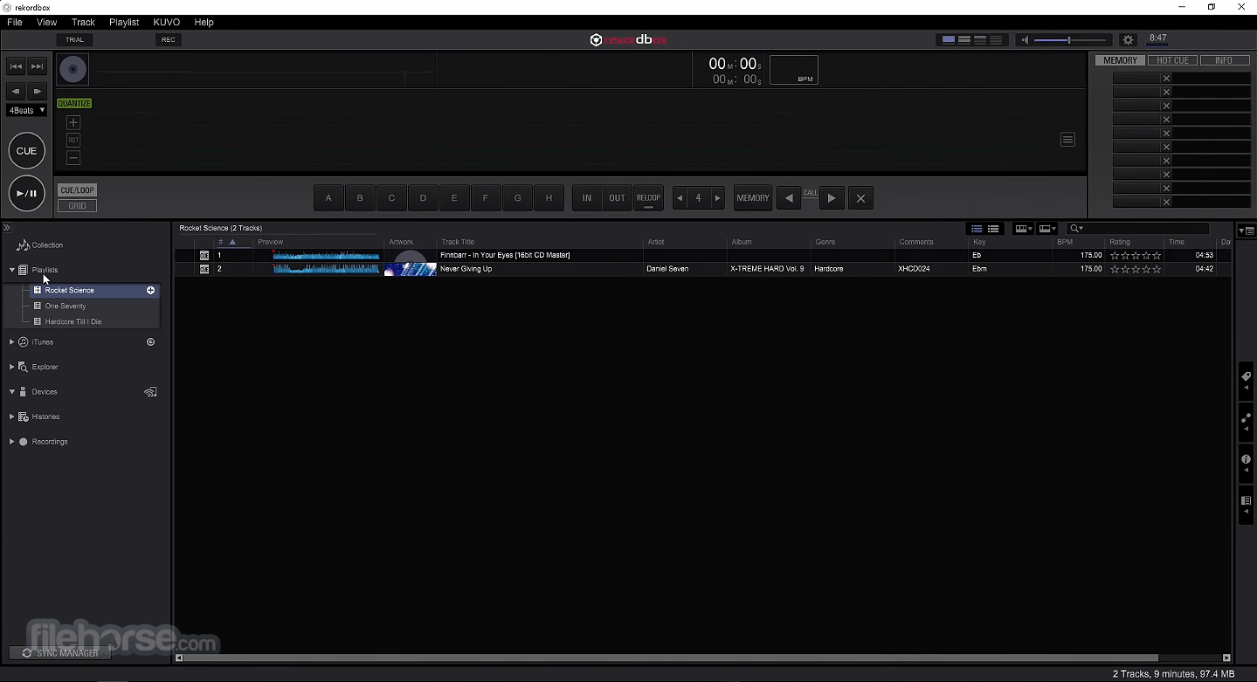The image size is (1257, 682).
Task: Open the KUVO menu
Action: pos(166,22)
